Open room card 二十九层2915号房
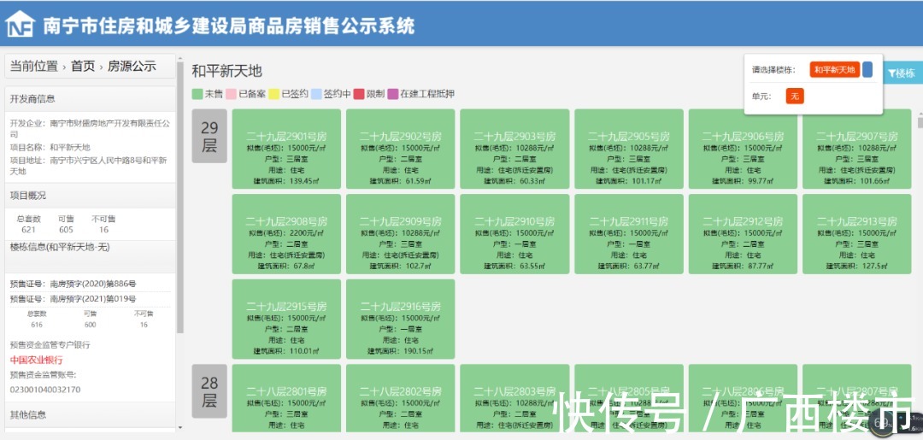The image size is (923, 440). click(286, 320)
